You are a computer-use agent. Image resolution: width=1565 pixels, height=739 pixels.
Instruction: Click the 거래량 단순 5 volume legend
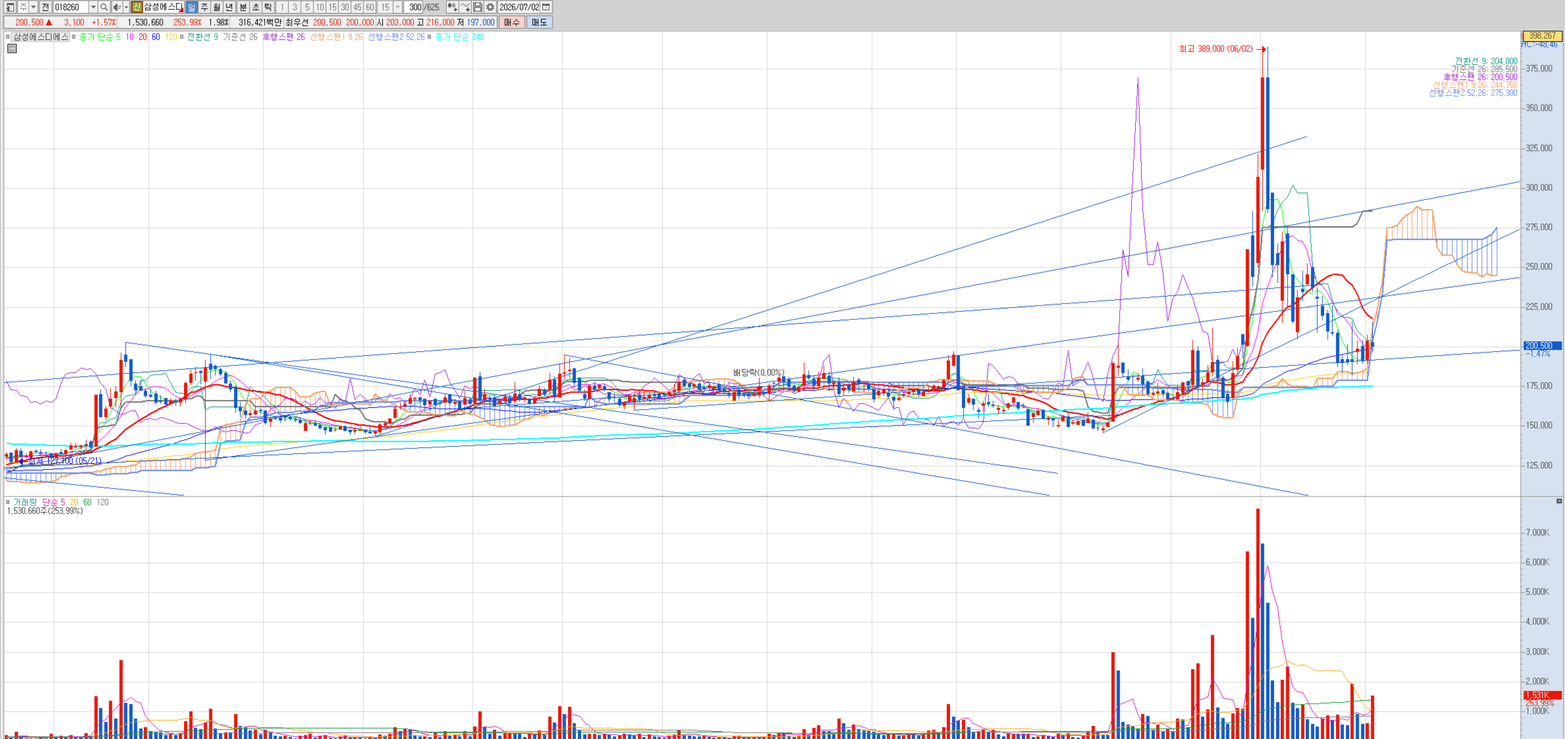click(x=39, y=502)
